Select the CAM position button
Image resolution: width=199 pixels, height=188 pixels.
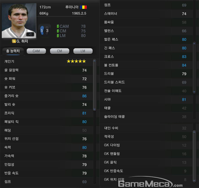(x=36, y=51)
